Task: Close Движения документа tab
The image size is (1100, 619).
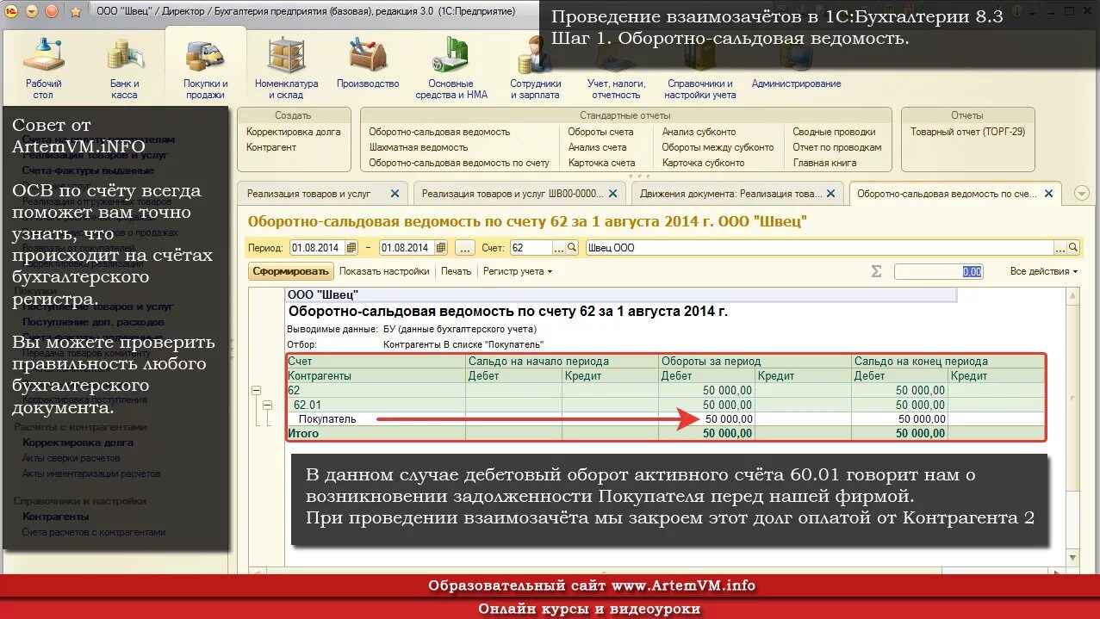Action: pyautogui.click(x=831, y=194)
